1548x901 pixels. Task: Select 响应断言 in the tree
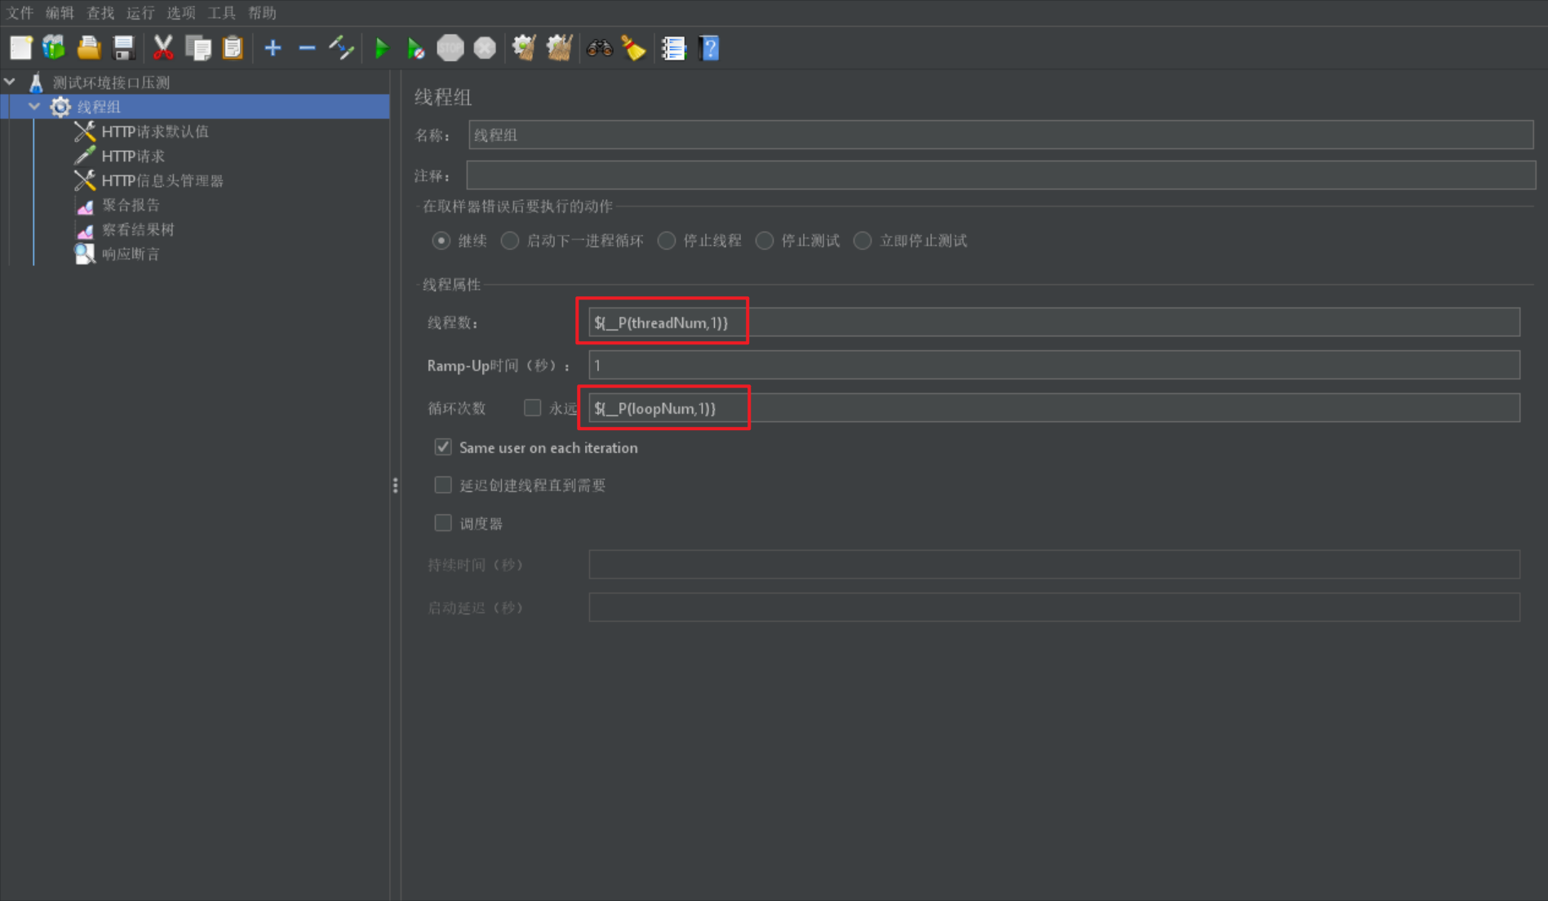[x=131, y=253]
